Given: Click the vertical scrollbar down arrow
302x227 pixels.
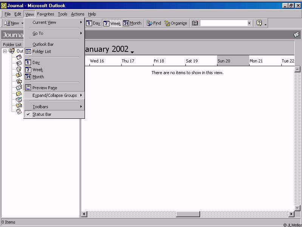Looking at the screenshot, I should (x=297, y=208).
